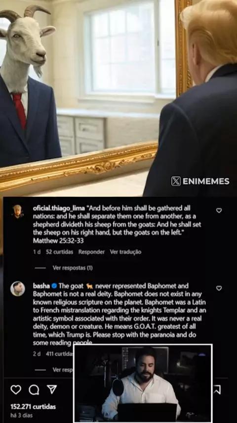Click the X logo in the ENIMEMES watermark
This screenshot has height=423, width=237.
[176, 181]
